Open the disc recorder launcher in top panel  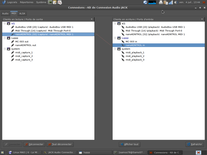click(x=60, y=2)
